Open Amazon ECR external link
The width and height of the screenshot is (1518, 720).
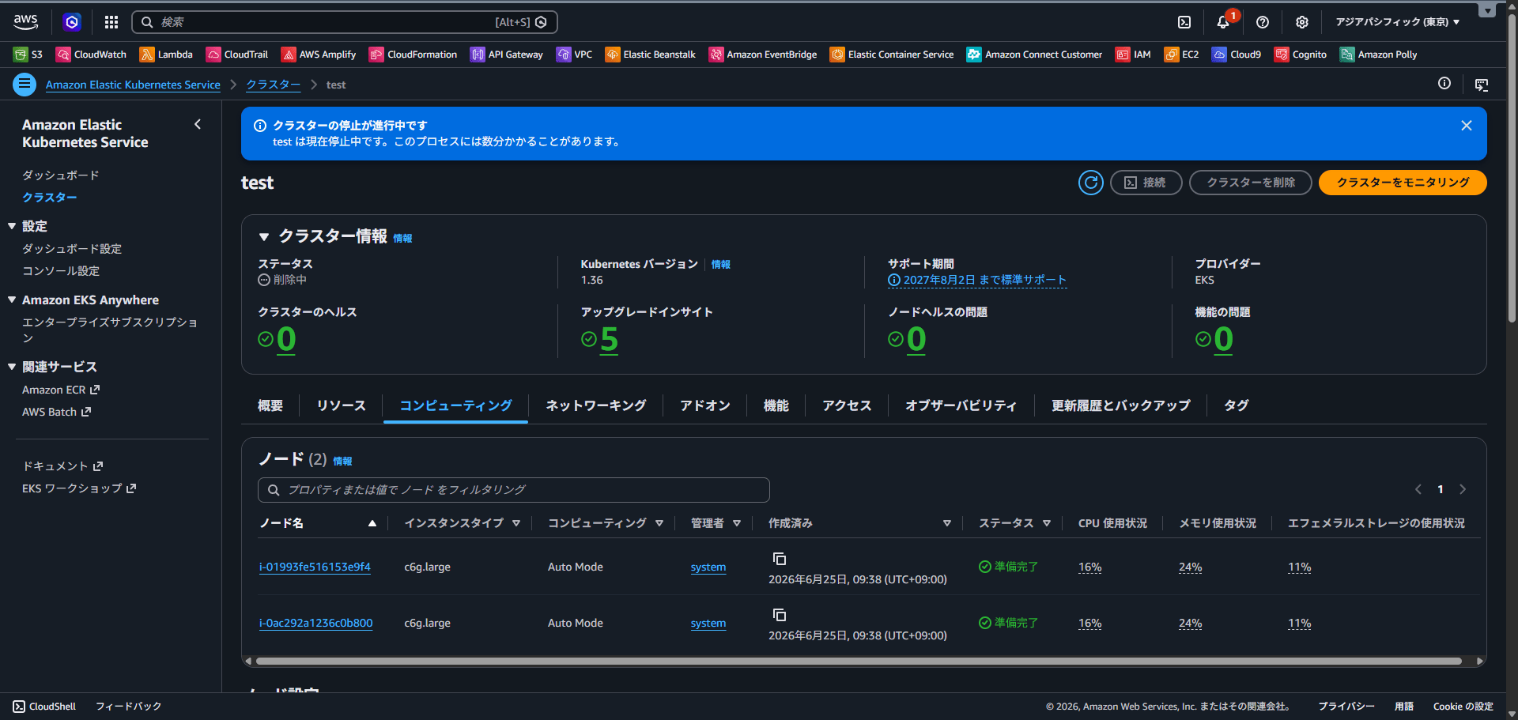pyautogui.click(x=61, y=390)
